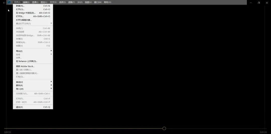Choose 退出(X) to quit Photoshop
The width and height of the screenshot is (271, 134).
(19, 107)
